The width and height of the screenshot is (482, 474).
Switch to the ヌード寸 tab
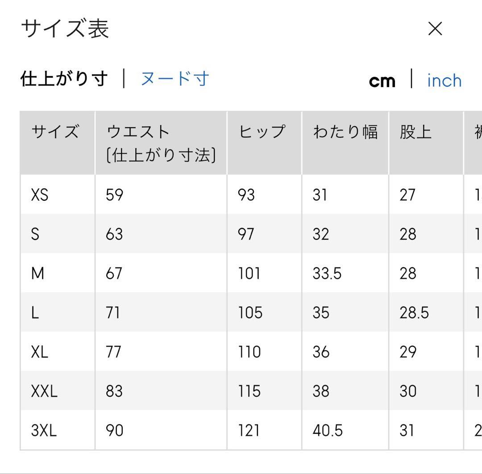pos(175,79)
